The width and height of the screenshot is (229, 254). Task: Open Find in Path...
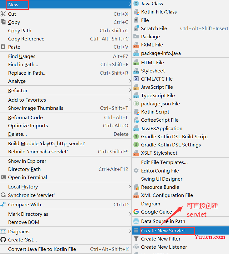(x=66, y=65)
